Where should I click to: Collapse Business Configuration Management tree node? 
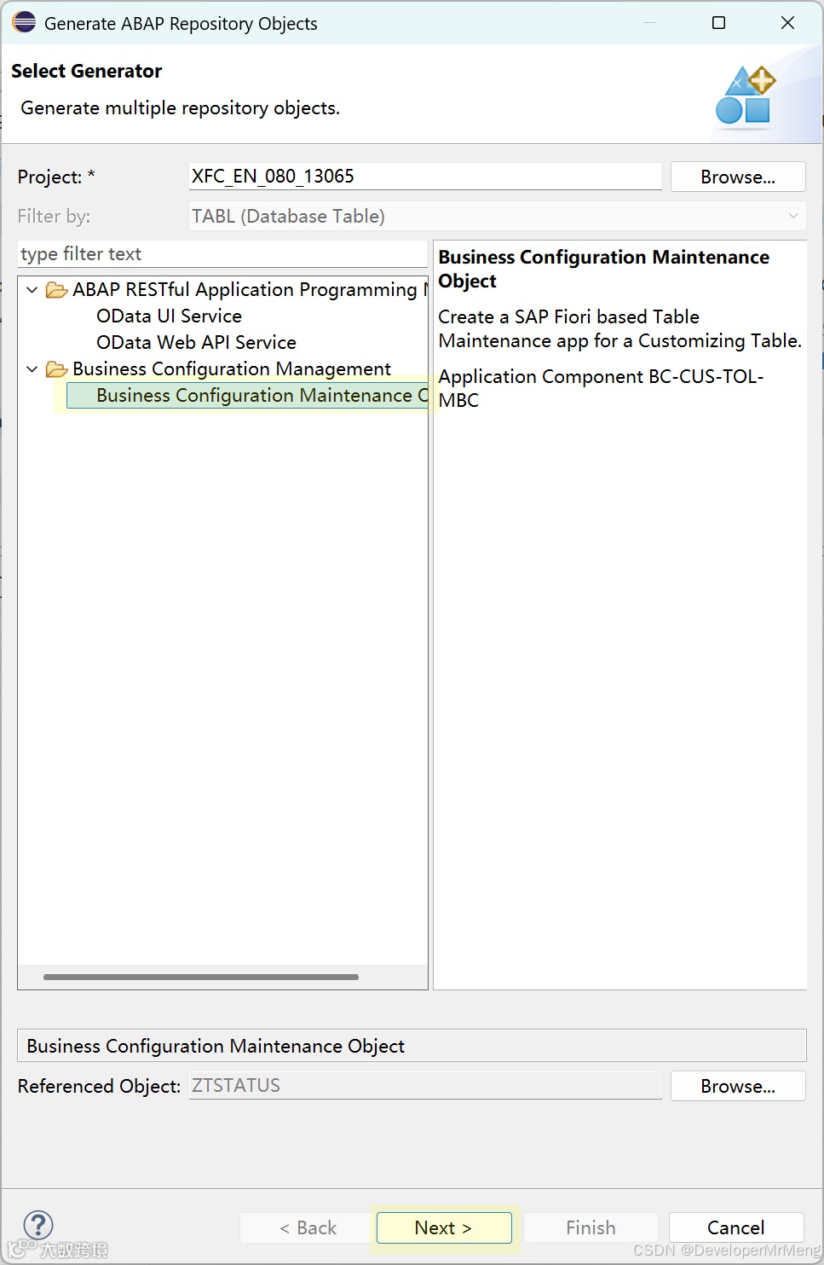[32, 369]
